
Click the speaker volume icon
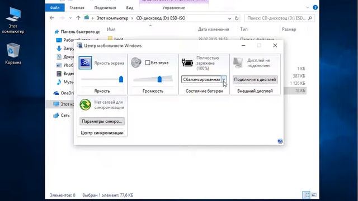coord(136,63)
